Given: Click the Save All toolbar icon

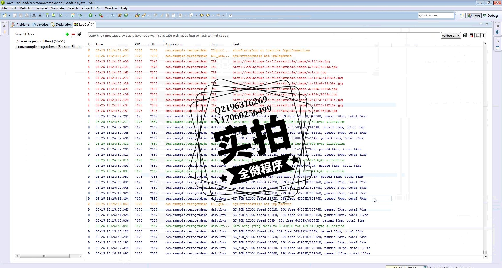Looking at the screenshot, I should tap(21, 15).
